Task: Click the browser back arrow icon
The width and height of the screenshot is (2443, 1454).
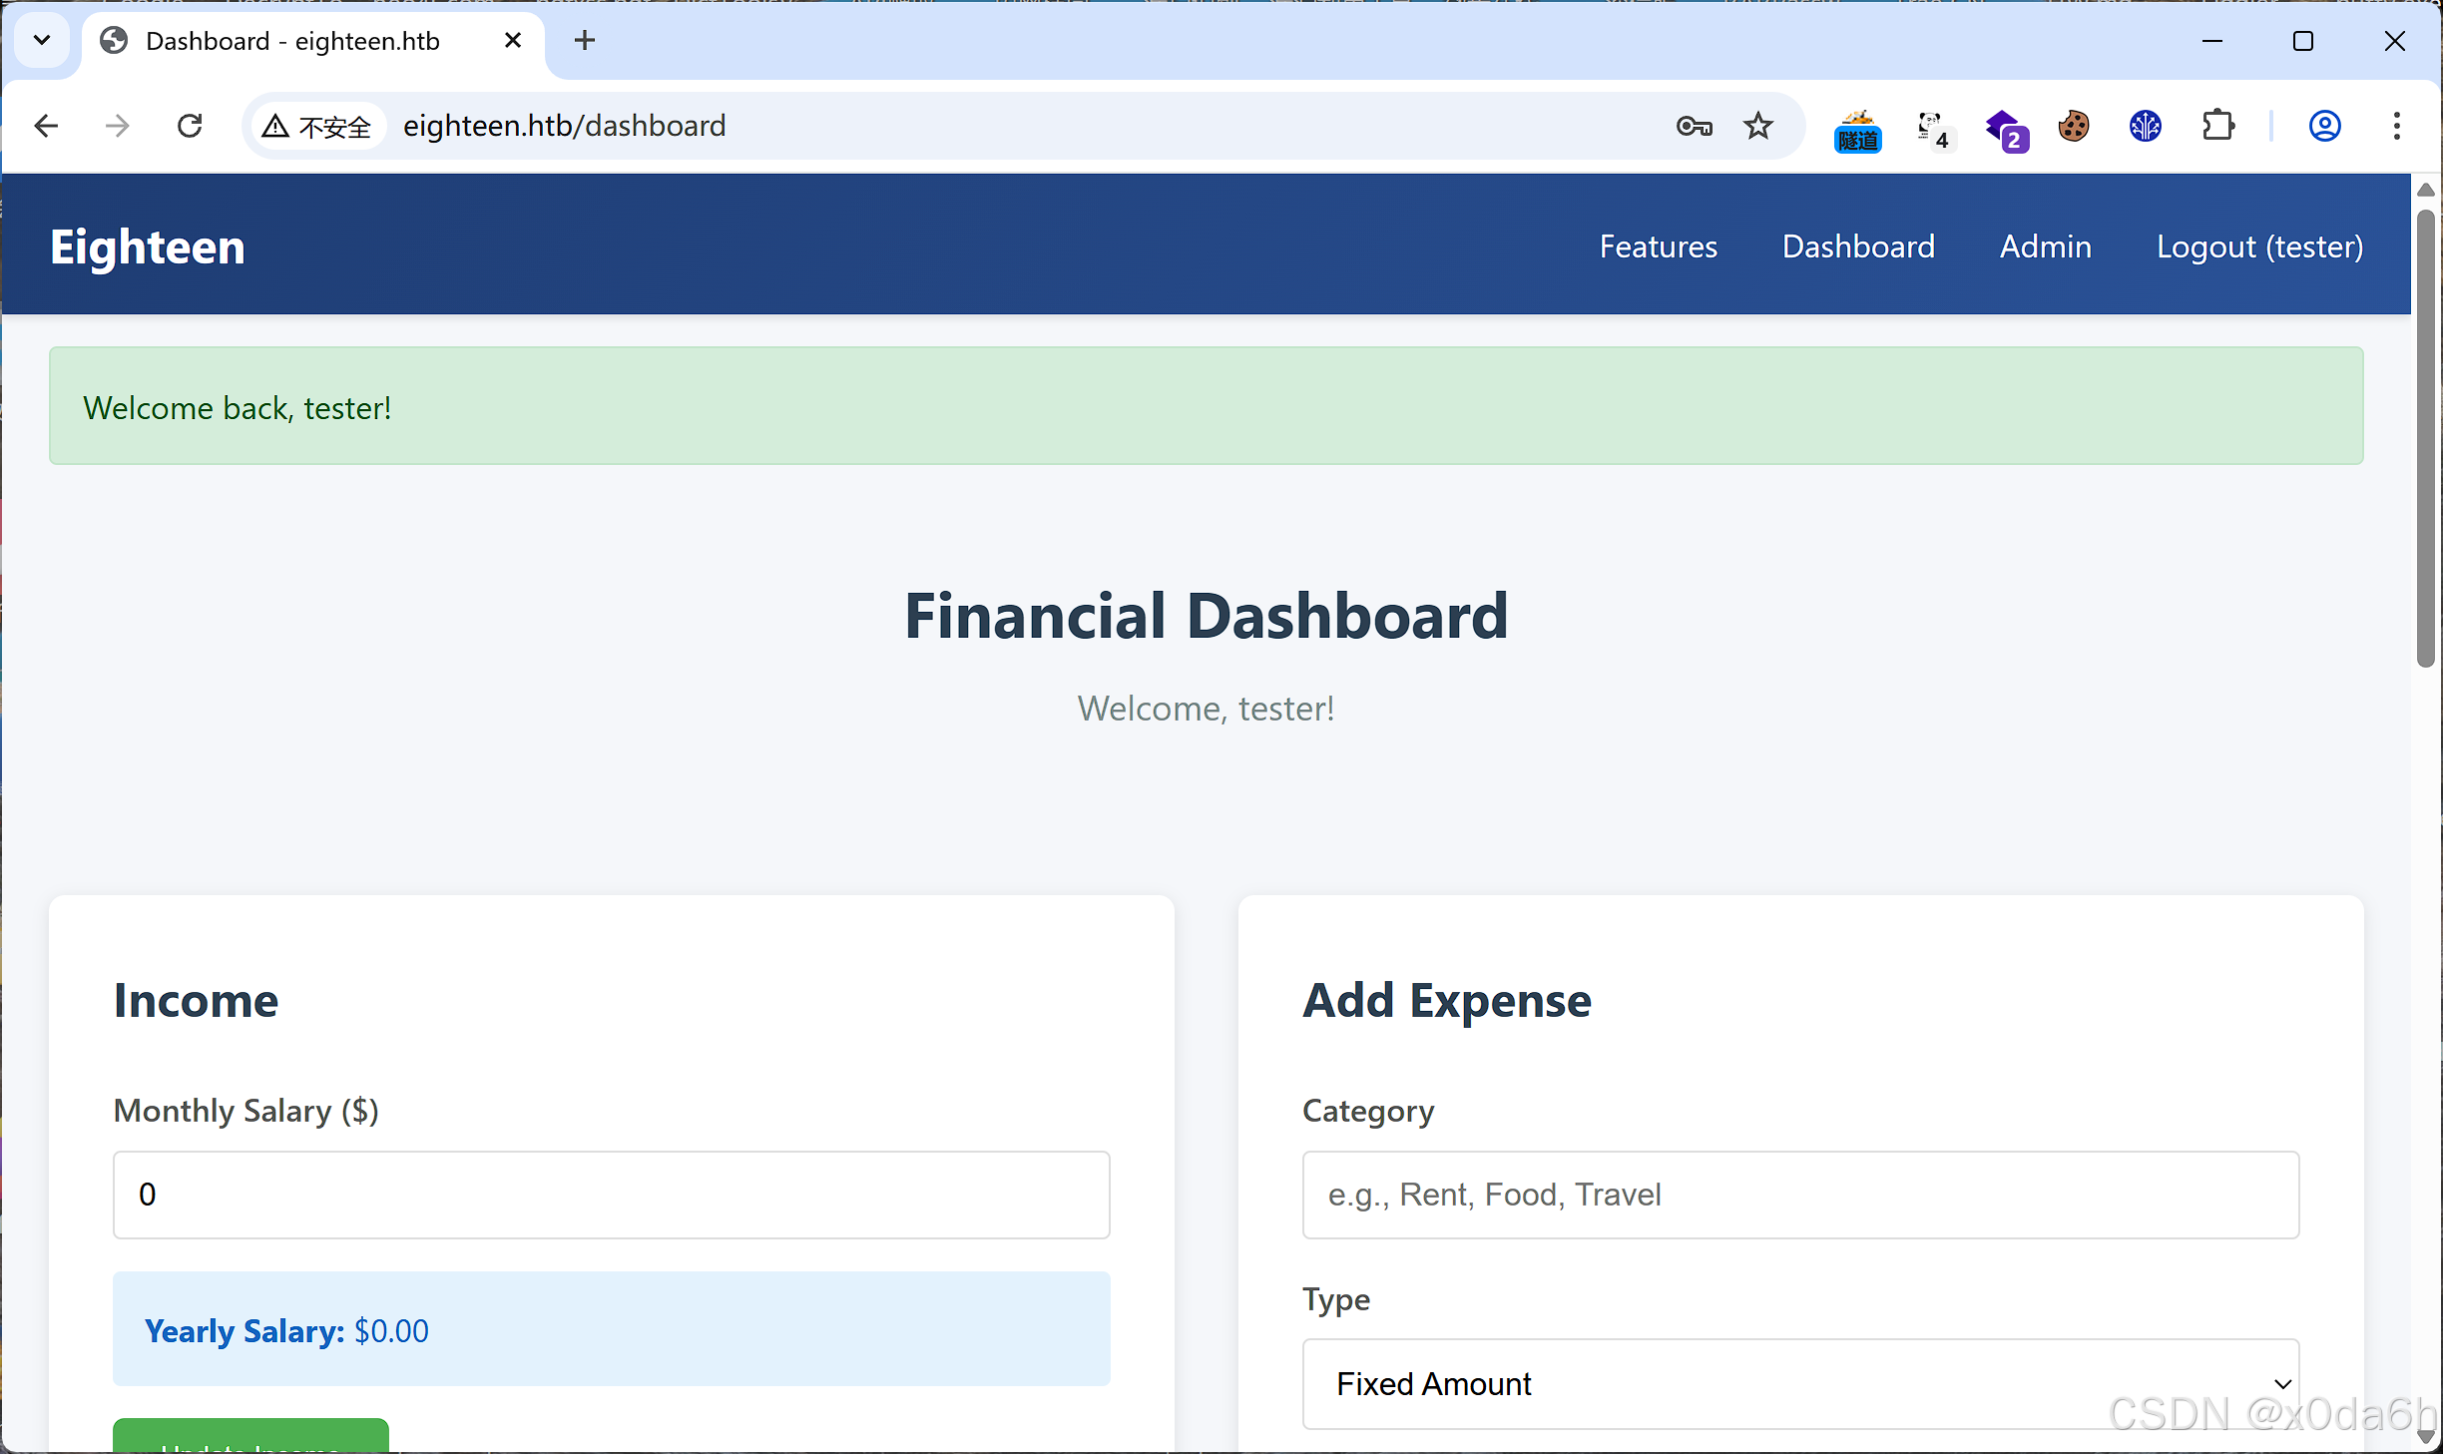Action: pos(46,126)
